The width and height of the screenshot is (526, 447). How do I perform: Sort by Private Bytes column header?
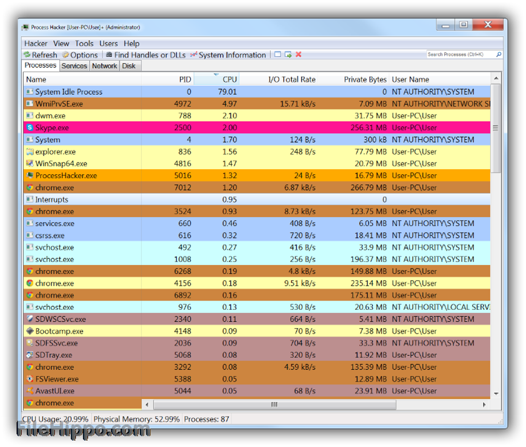pos(365,79)
